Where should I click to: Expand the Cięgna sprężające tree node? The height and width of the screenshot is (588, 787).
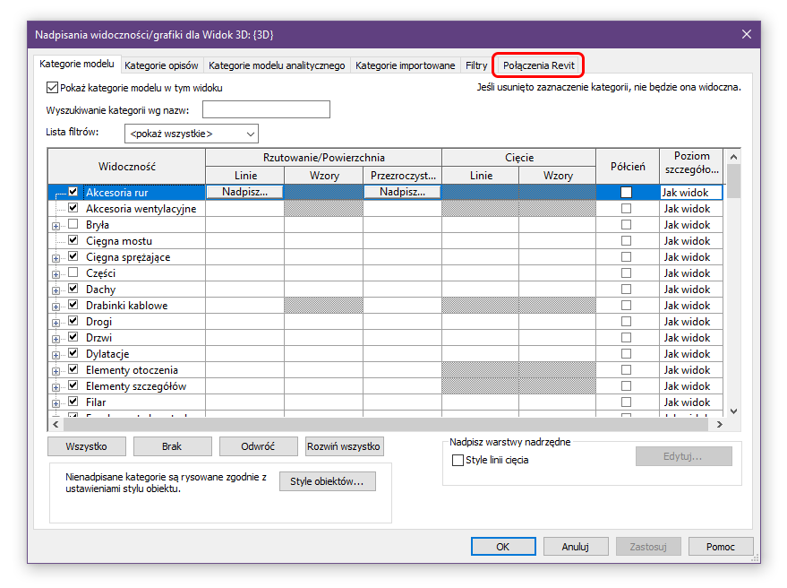[x=56, y=258]
